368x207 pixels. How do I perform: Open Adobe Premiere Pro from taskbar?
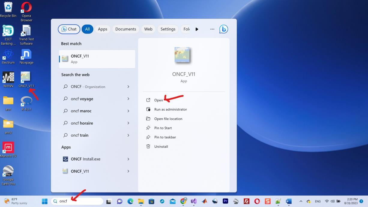click(225, 201)
